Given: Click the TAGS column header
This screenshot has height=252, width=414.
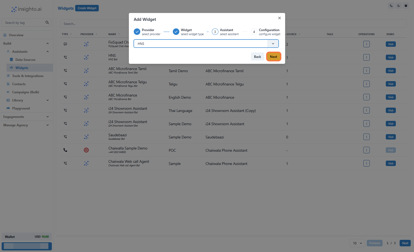Looking at the screenshot, I should (x=330, y=34).
